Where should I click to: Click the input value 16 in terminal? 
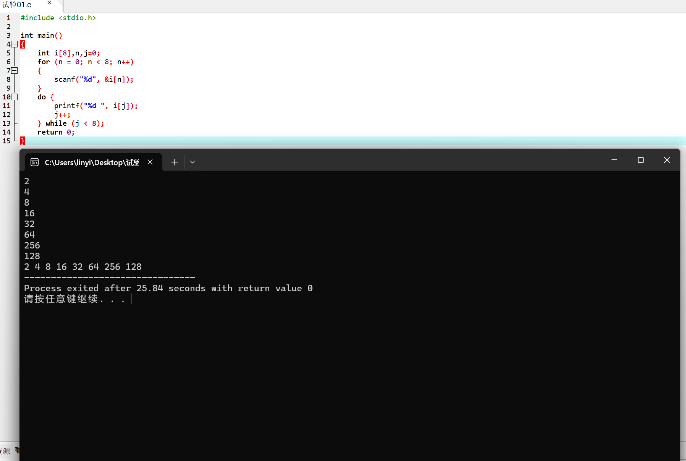(29, 213)
